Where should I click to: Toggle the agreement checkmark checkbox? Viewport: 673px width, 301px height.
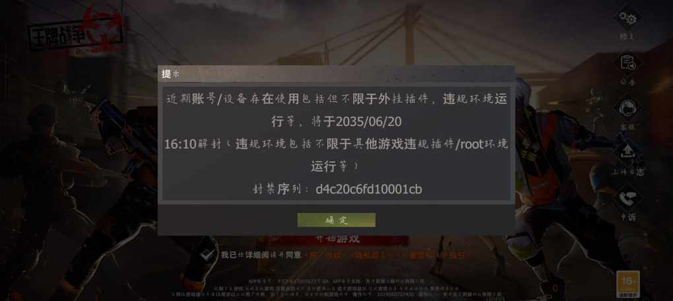coord(208,255)
